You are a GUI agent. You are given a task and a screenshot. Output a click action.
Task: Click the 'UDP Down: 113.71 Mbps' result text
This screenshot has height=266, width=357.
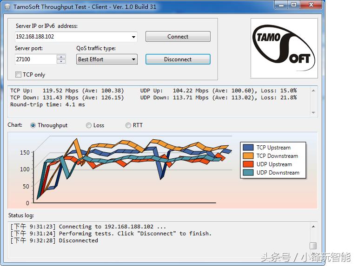[218, 97]
